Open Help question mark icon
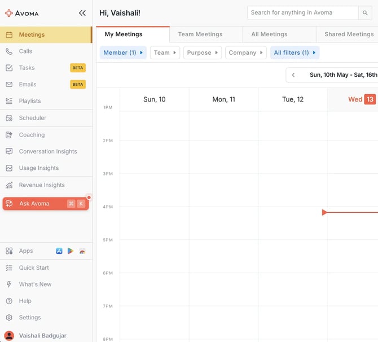The image size is (378, 342). (x=9, y=301)
